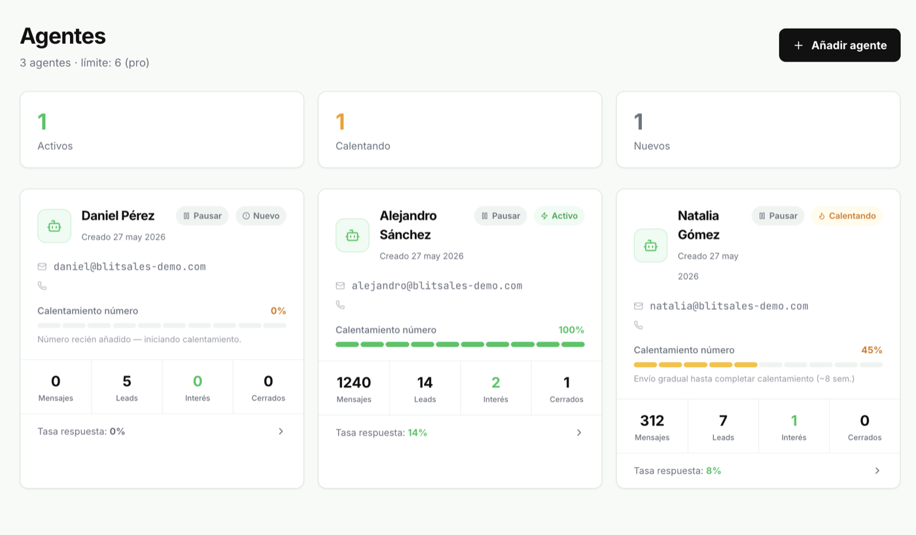Open Daniel Pérez details via the chevron arrow

(x=281, y=432)
